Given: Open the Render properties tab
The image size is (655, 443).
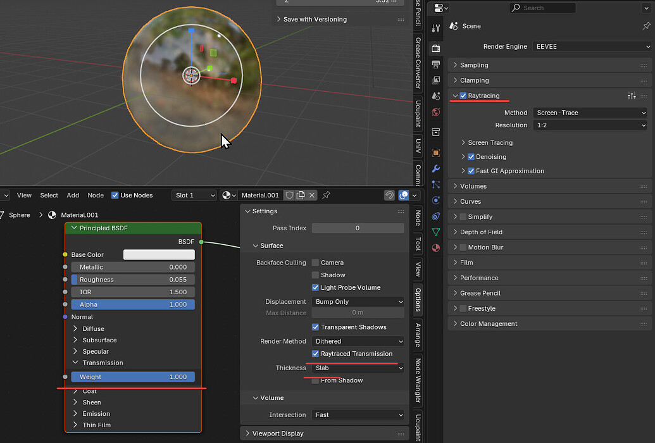Looking at the screenshot, I should pos(435,48).
